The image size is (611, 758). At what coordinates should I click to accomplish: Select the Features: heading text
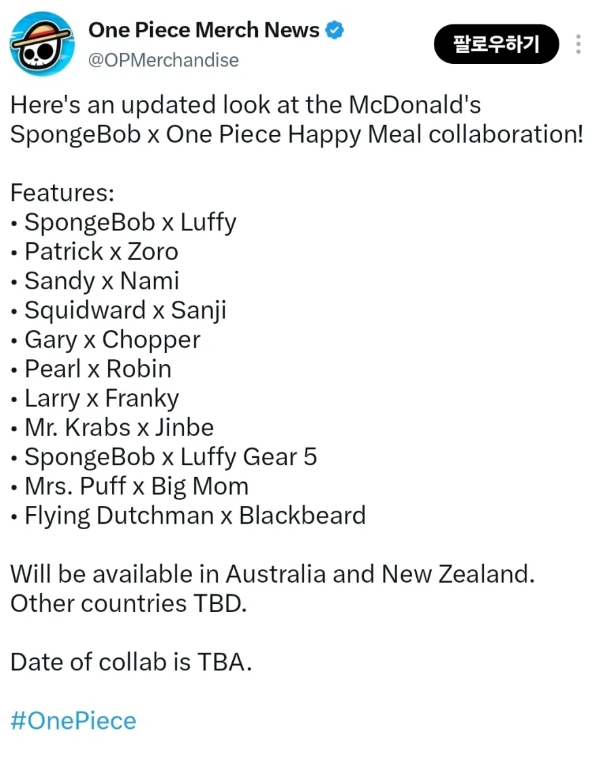click(62, 193)
